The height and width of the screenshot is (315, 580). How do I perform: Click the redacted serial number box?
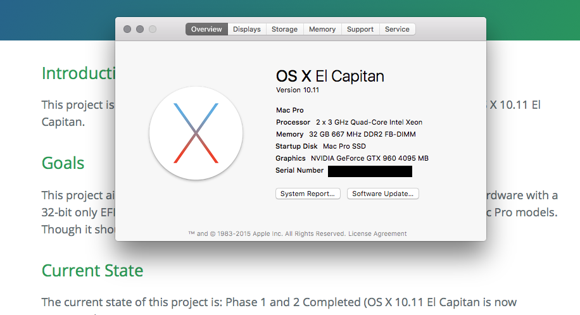pyautogui.click(x=370, y=171)
